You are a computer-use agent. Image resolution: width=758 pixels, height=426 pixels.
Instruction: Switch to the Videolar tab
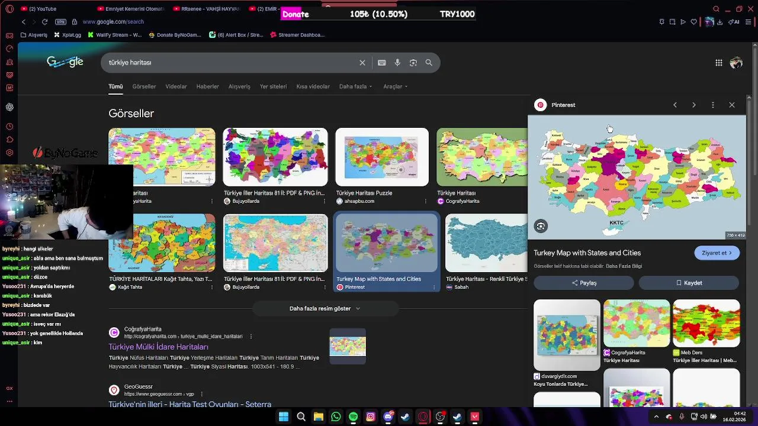click(176, 86)
